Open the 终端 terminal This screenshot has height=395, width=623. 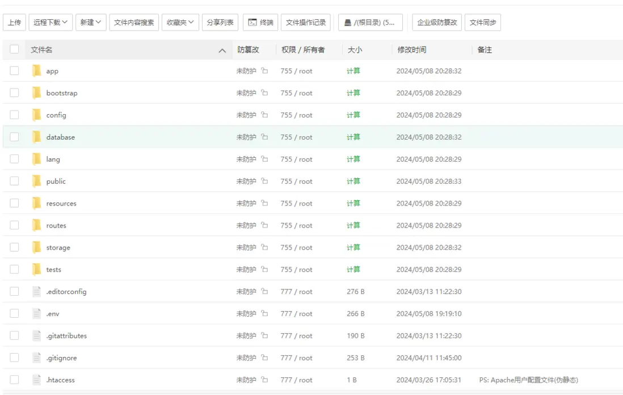260,23
